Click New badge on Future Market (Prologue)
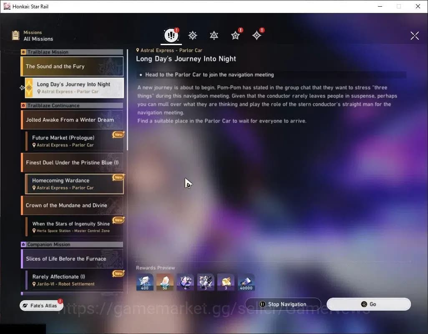Screen dimensions: 428x334 pyautogui.click(x=118, y=134)
